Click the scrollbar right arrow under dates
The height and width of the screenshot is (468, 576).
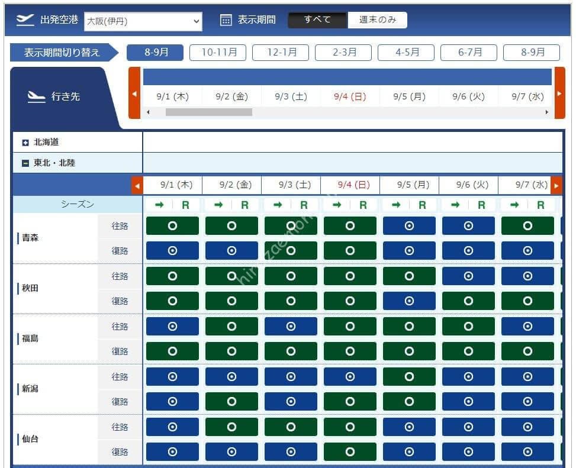(547, 112)
